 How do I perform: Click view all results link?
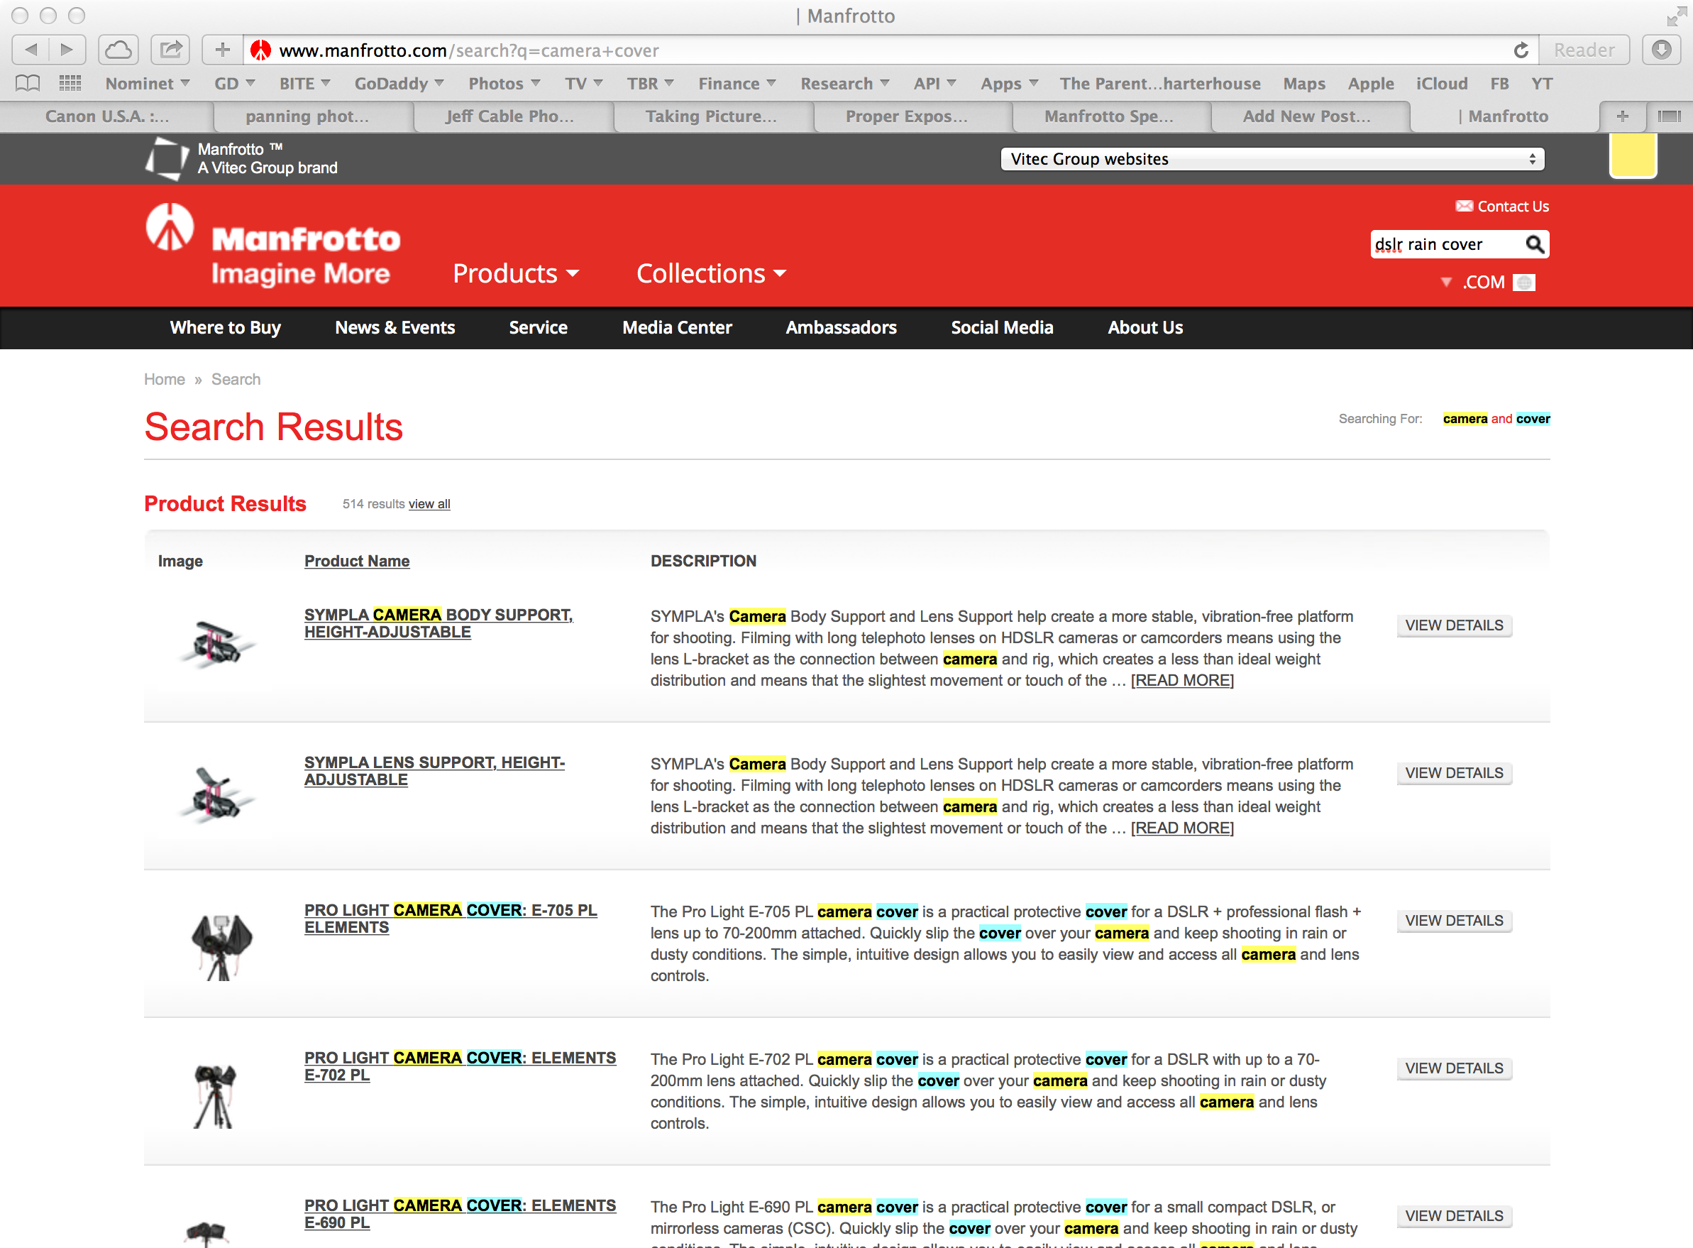click(429, 504)
